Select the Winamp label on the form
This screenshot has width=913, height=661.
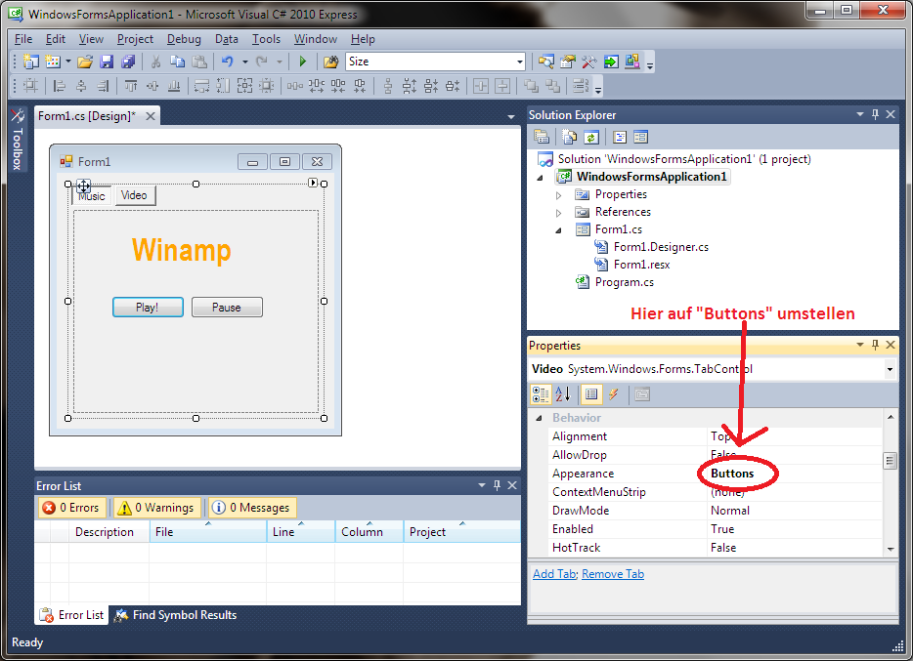182,251
